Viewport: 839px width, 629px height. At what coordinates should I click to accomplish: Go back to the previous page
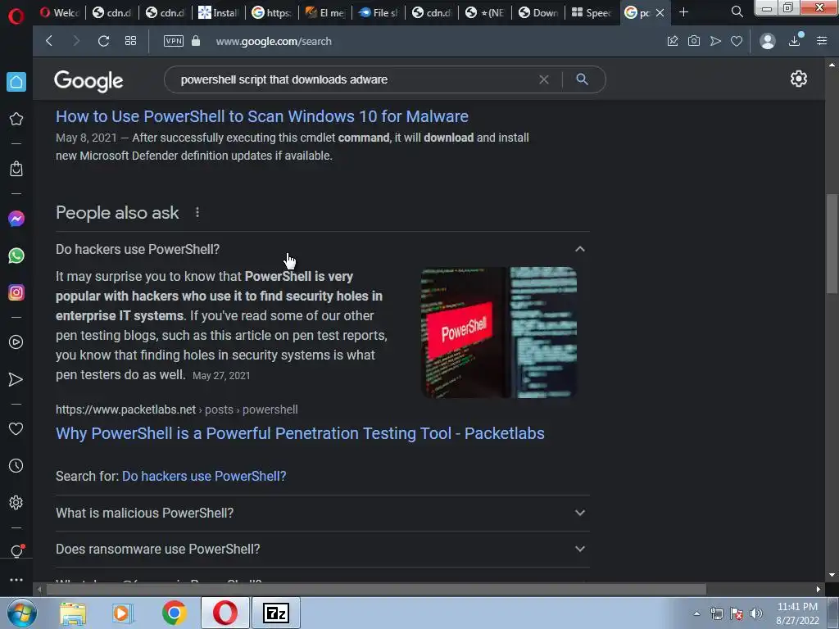(x=49, y=41)
